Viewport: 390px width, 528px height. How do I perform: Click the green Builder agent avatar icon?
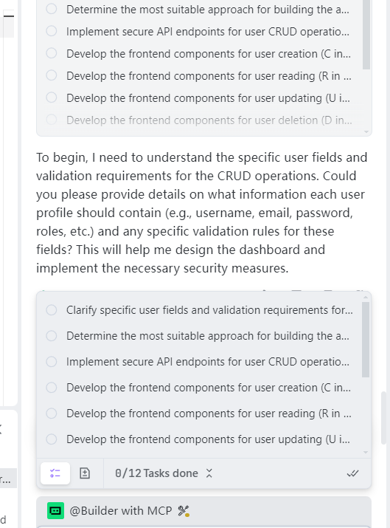[55, 511]
